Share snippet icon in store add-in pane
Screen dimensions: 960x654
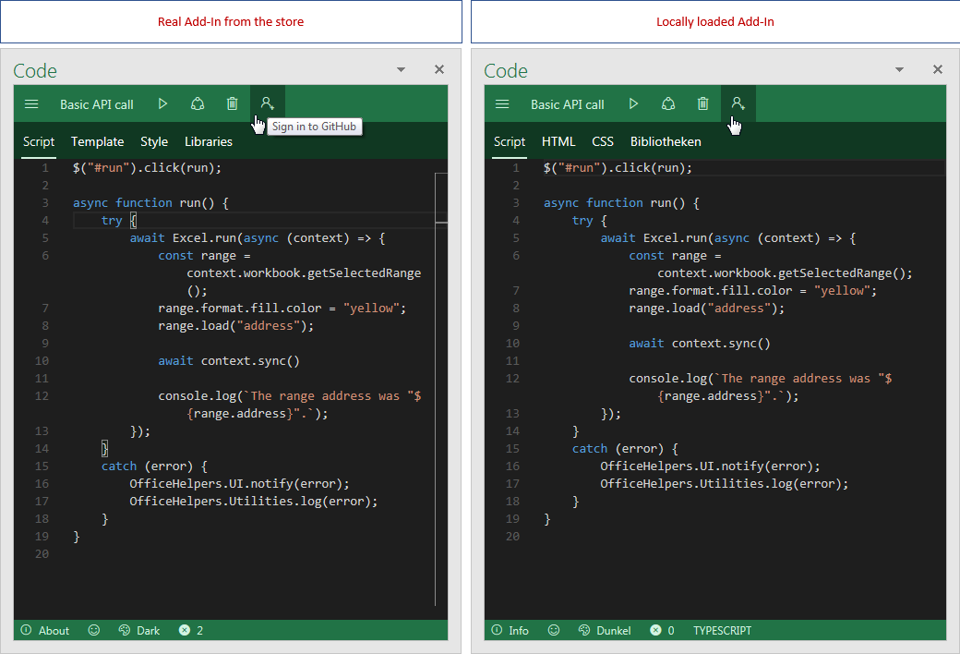click(x=198, y=104)
